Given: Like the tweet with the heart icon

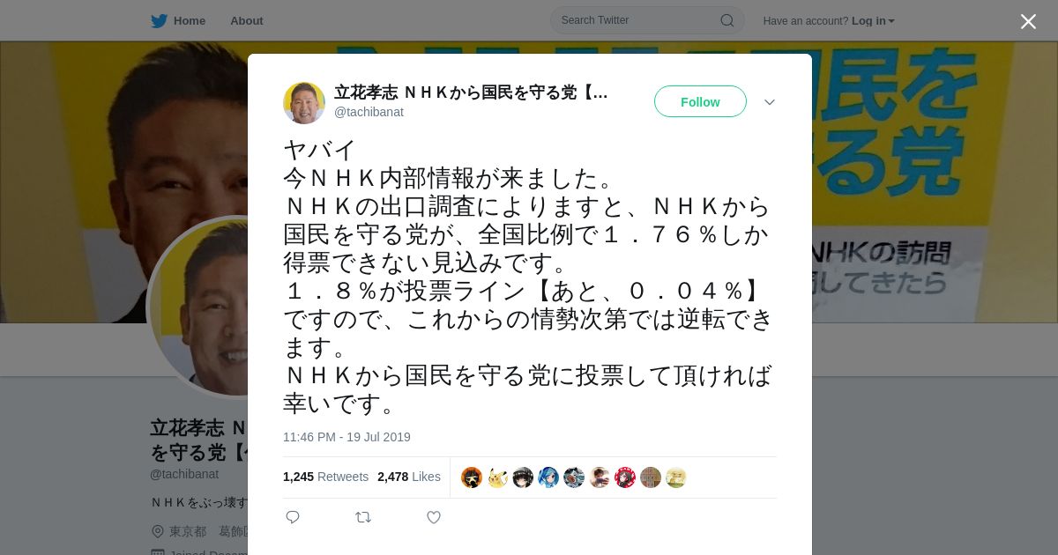Looking at the screenshot, I should click(x=434, y=517).
